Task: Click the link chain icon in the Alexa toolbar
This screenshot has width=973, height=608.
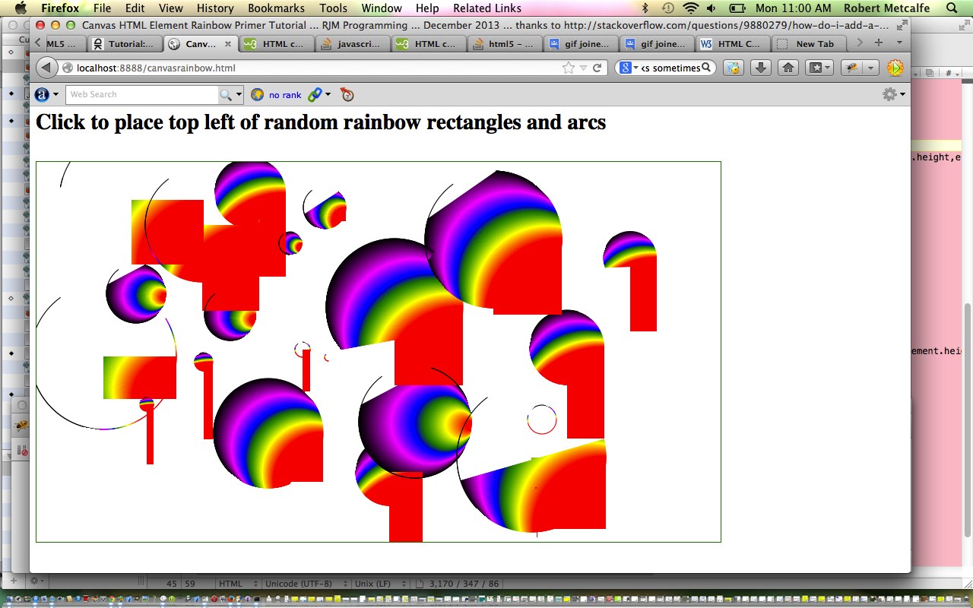Action: pos(315,94)
